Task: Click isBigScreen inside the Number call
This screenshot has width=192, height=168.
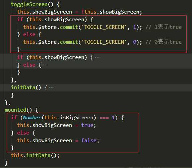Action: [x=76, y=118]
